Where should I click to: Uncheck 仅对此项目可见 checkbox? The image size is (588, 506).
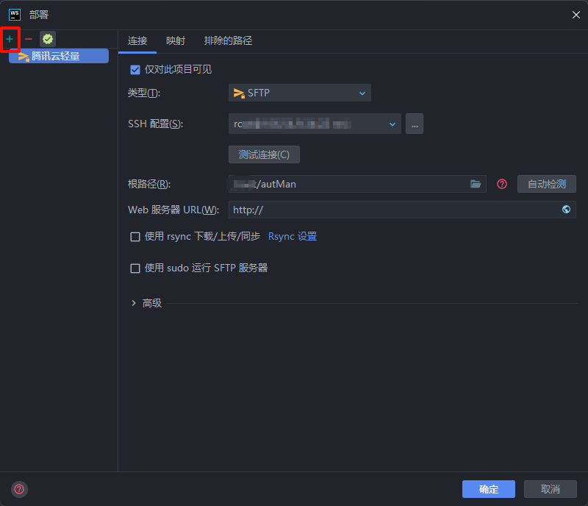(x=135, y=70)
